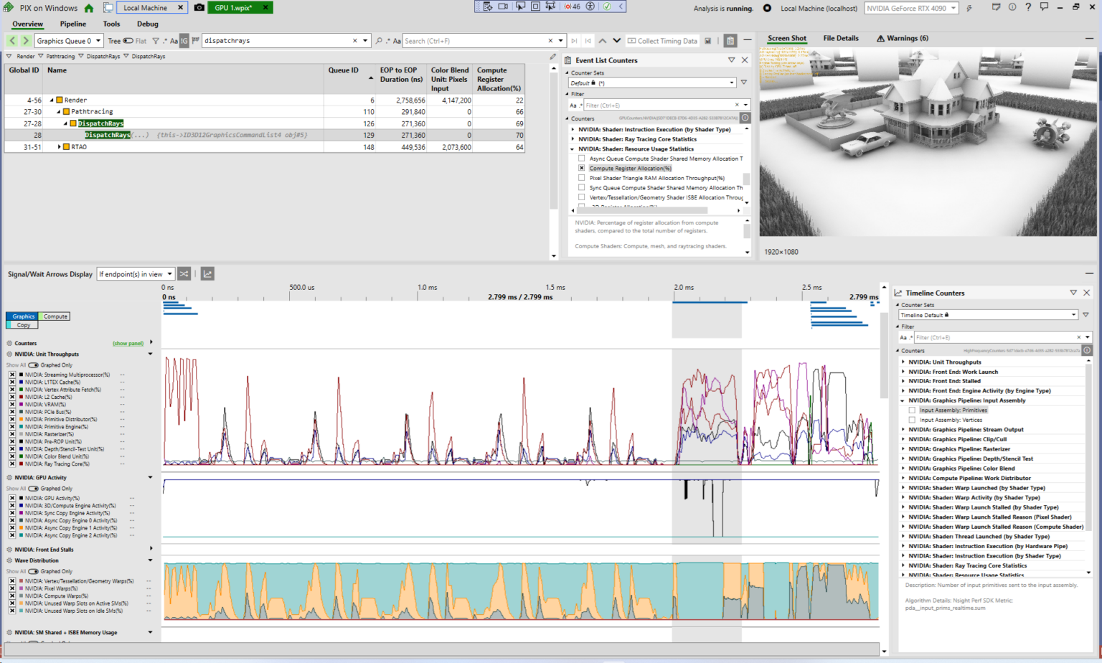
Task: Check Pixel Shader Triangle RAM Allocation Throughput(%)
Action: click(x=582, y=178)
